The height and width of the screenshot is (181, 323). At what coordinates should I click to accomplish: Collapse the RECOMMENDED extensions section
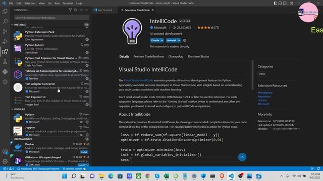(x=23, y=139)
